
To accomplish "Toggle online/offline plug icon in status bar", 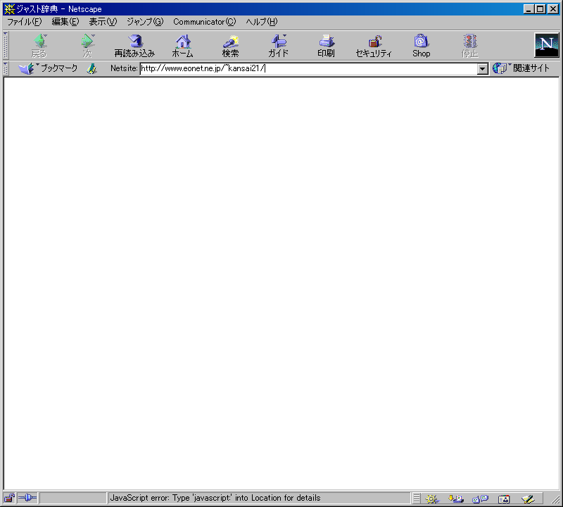I will click(x=27, y=498).
